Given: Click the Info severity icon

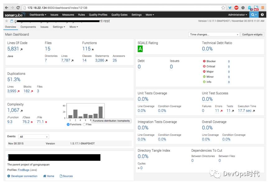Looking at the screenshot, I should 204,82.
